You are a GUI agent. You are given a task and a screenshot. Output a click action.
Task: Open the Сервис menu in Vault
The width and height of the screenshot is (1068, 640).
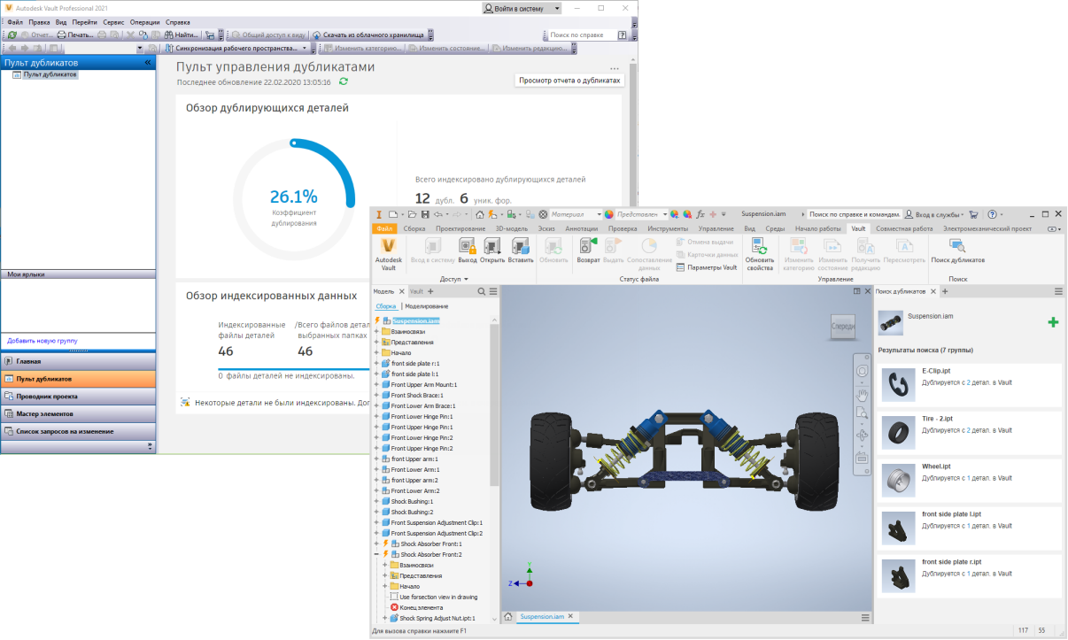tap(113, 21)
